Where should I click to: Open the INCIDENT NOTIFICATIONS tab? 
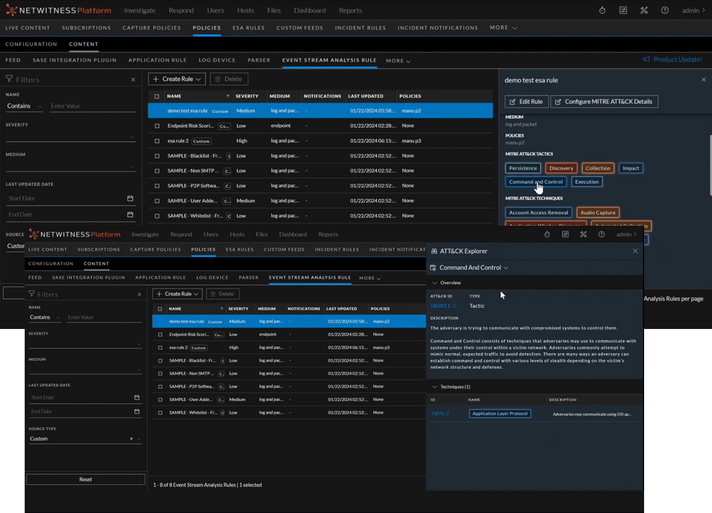tap(437, 28)
